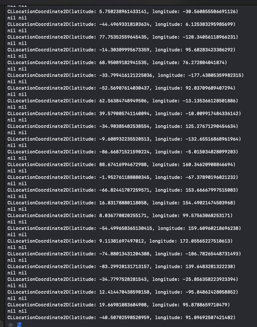This screenshot has height=327, width=257.
Task: Select the line with latitude 68.95089182941535
Action: [117, 62]
